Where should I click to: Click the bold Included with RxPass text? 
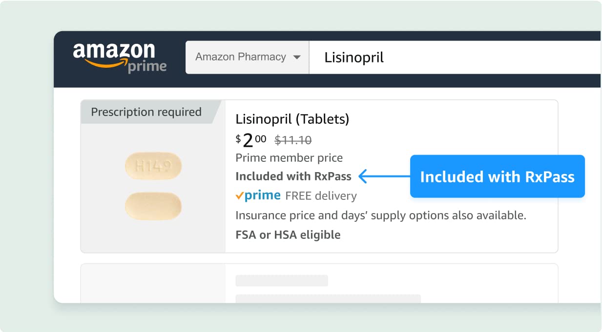tap(294, 176)
